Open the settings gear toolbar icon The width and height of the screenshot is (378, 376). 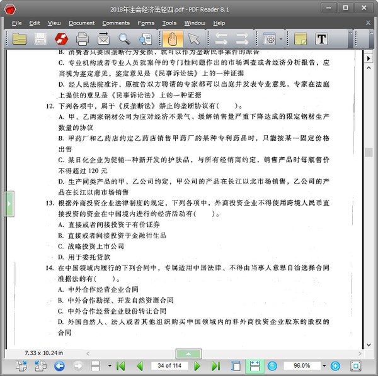(x=269, y=39)
